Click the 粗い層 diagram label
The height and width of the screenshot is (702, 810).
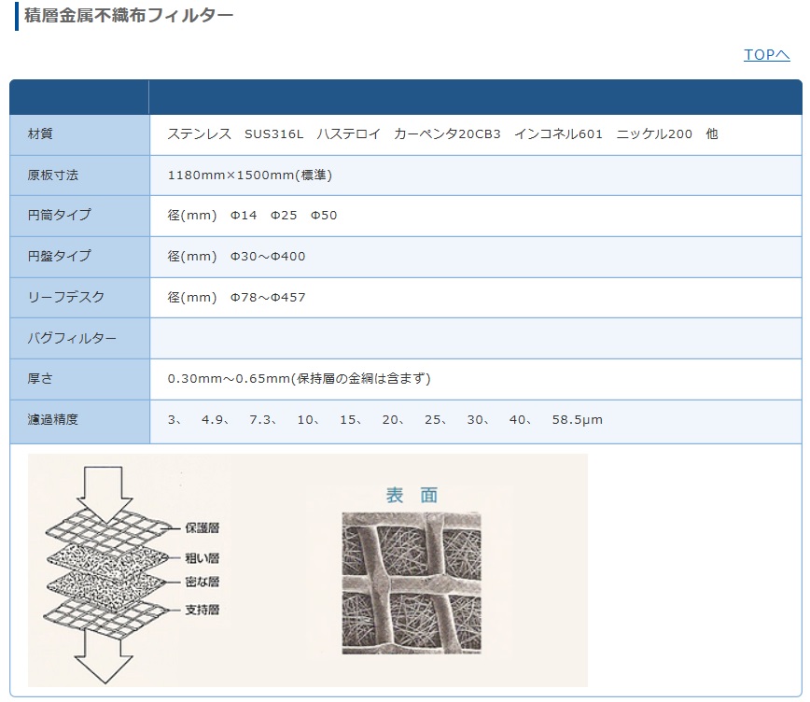click(x=202, y=558)
